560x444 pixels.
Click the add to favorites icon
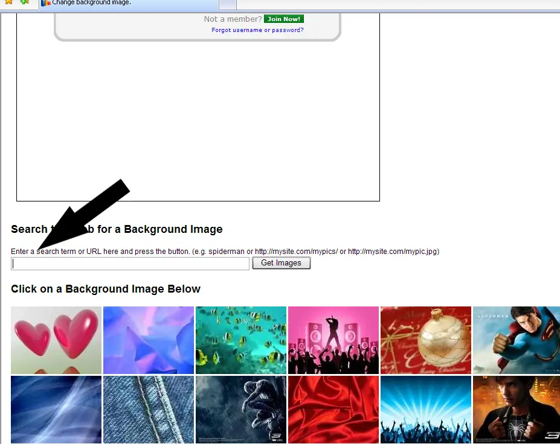(25, 2)
